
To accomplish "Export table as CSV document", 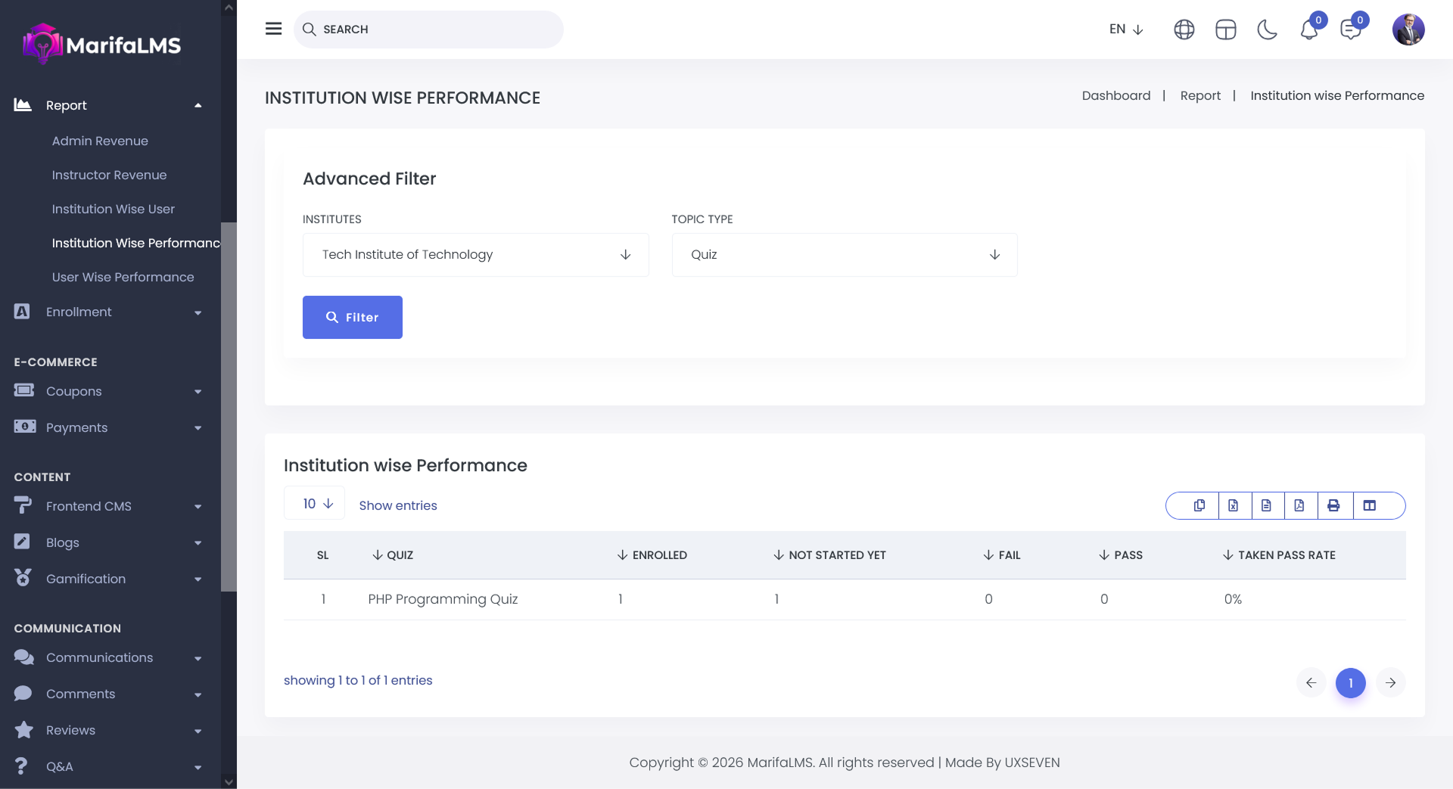I will click(x=1266, y=505).
